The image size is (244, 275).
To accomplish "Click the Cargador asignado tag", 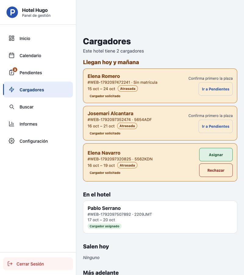I will [x=105, y=226].
